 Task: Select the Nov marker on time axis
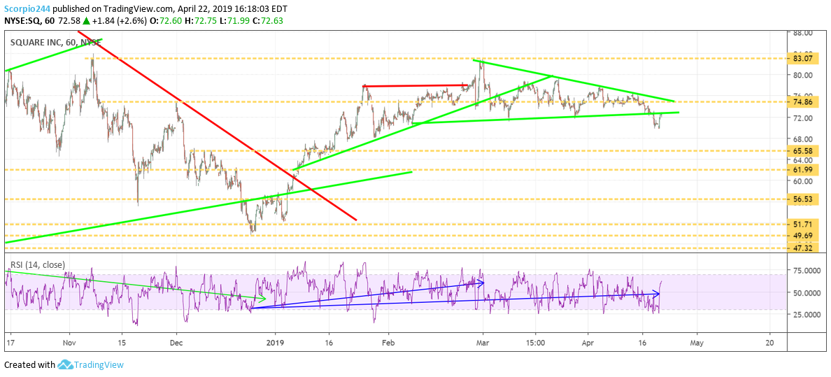(x=68, y=343)
